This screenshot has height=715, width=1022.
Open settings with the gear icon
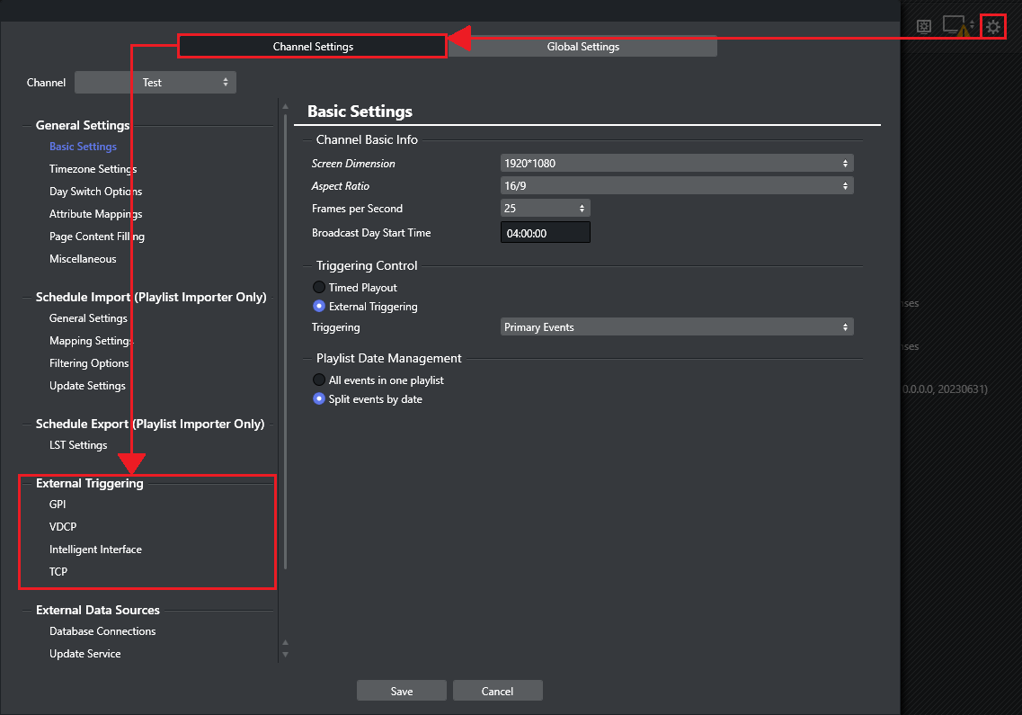(992, 27)
